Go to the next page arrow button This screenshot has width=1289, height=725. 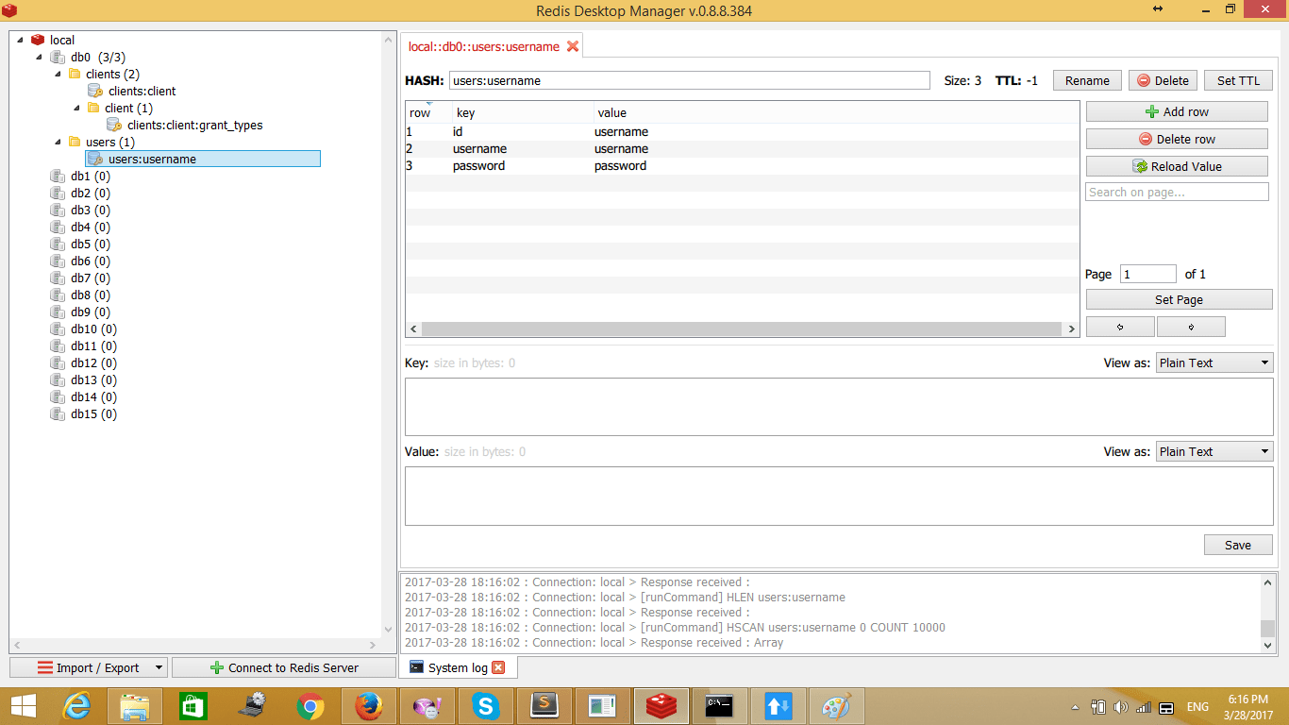(1191, 327)
